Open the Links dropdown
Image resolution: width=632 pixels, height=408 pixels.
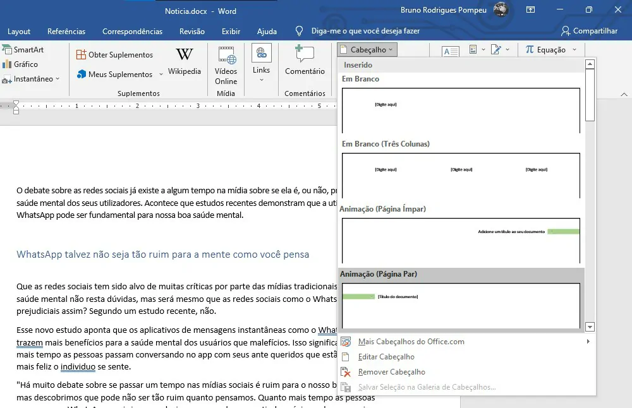click(x=261, y=63)
